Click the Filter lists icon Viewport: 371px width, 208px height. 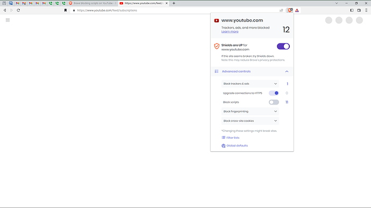pos(223,137)
